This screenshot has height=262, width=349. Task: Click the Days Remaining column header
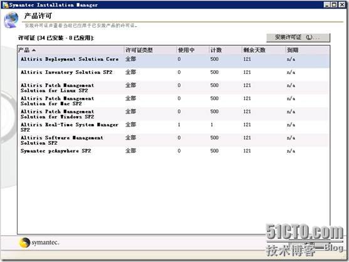pos(263,50)
